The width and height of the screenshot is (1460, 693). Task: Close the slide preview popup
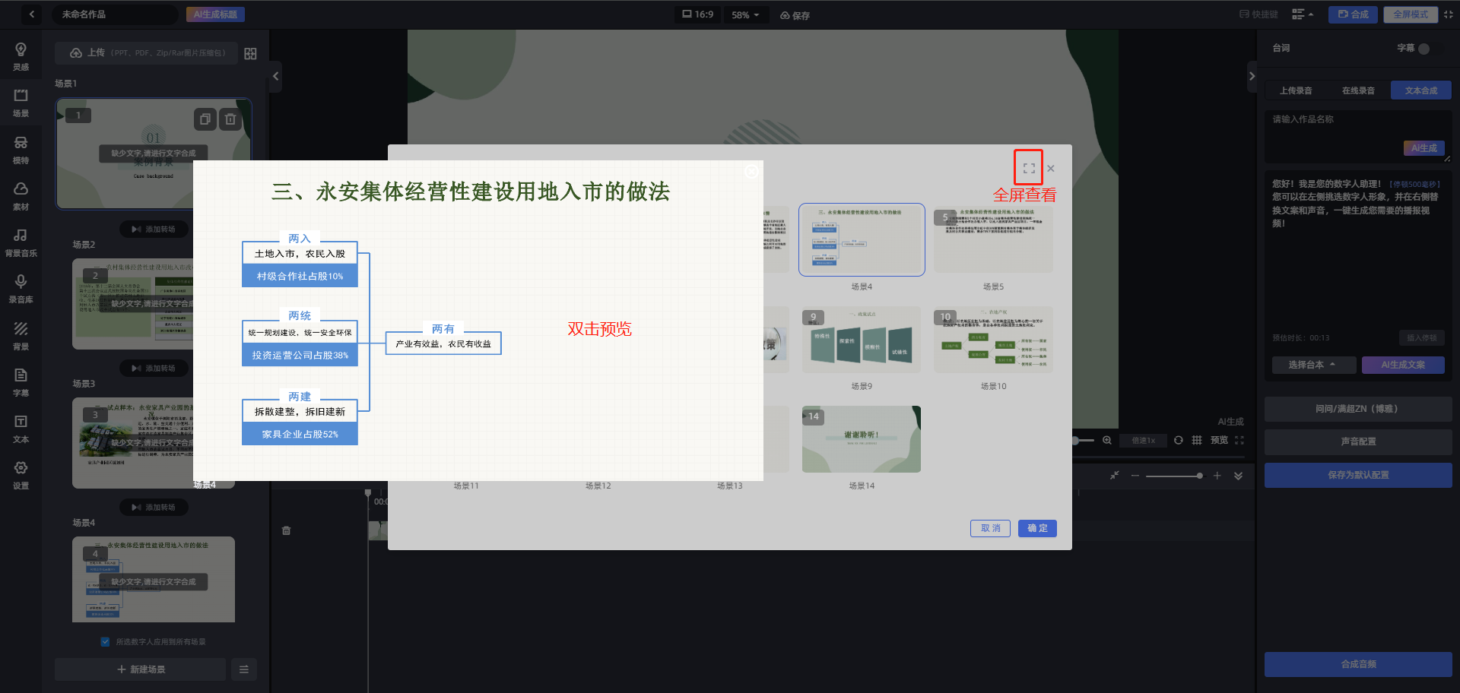(x=751, y=172)
